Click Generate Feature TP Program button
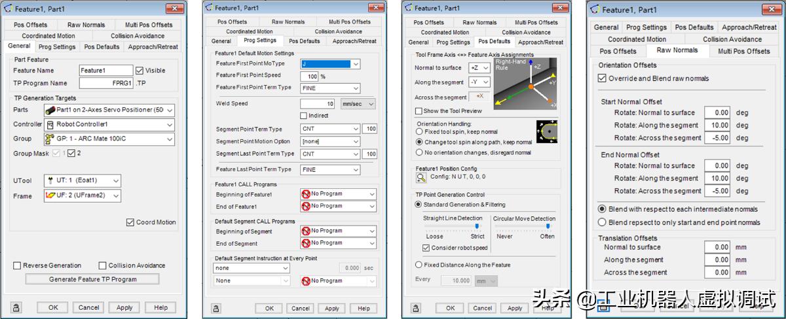Screen dimensions: 786x319 tap(92, 279)
